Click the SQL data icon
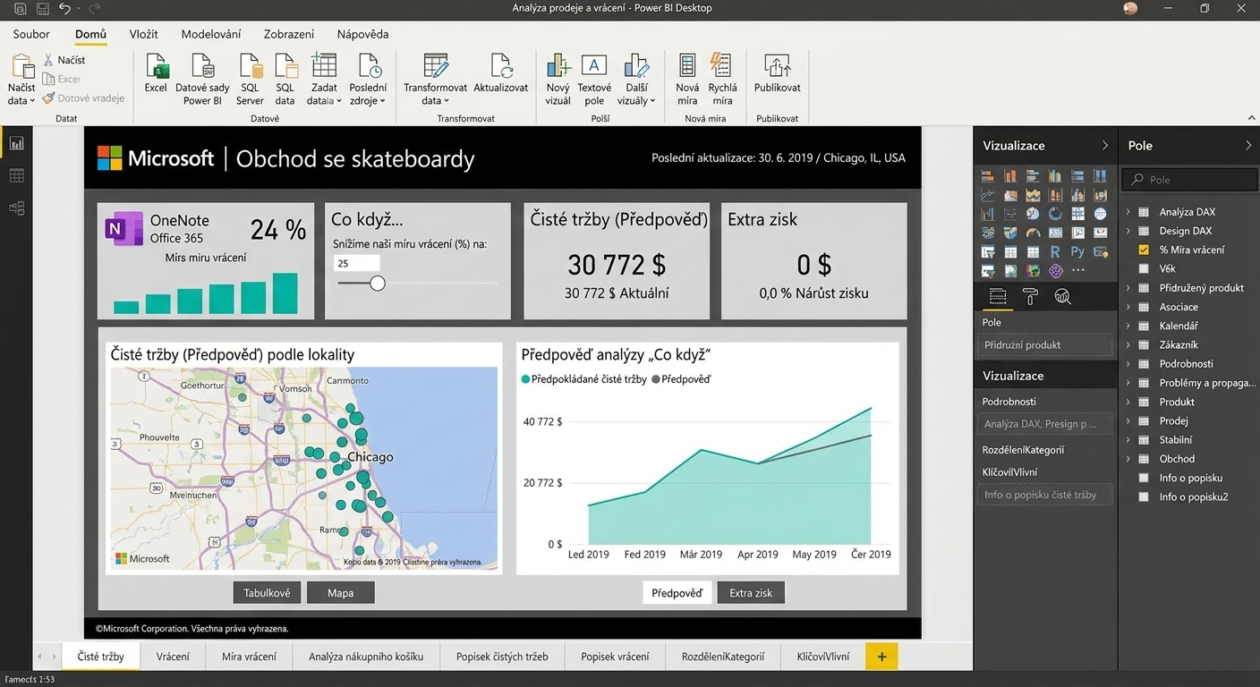 (x=285, y=67)
